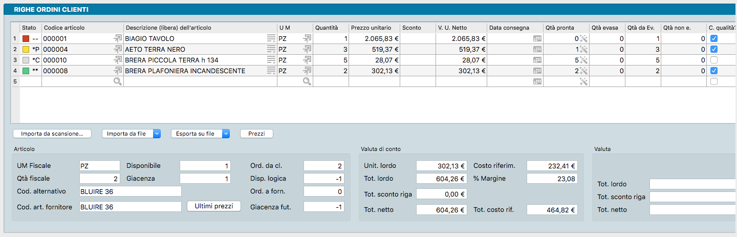Uncheck quality checkbox for BIAGIO TAVOLO row
This screenshot has width=737, height=237.
(713, 38)
